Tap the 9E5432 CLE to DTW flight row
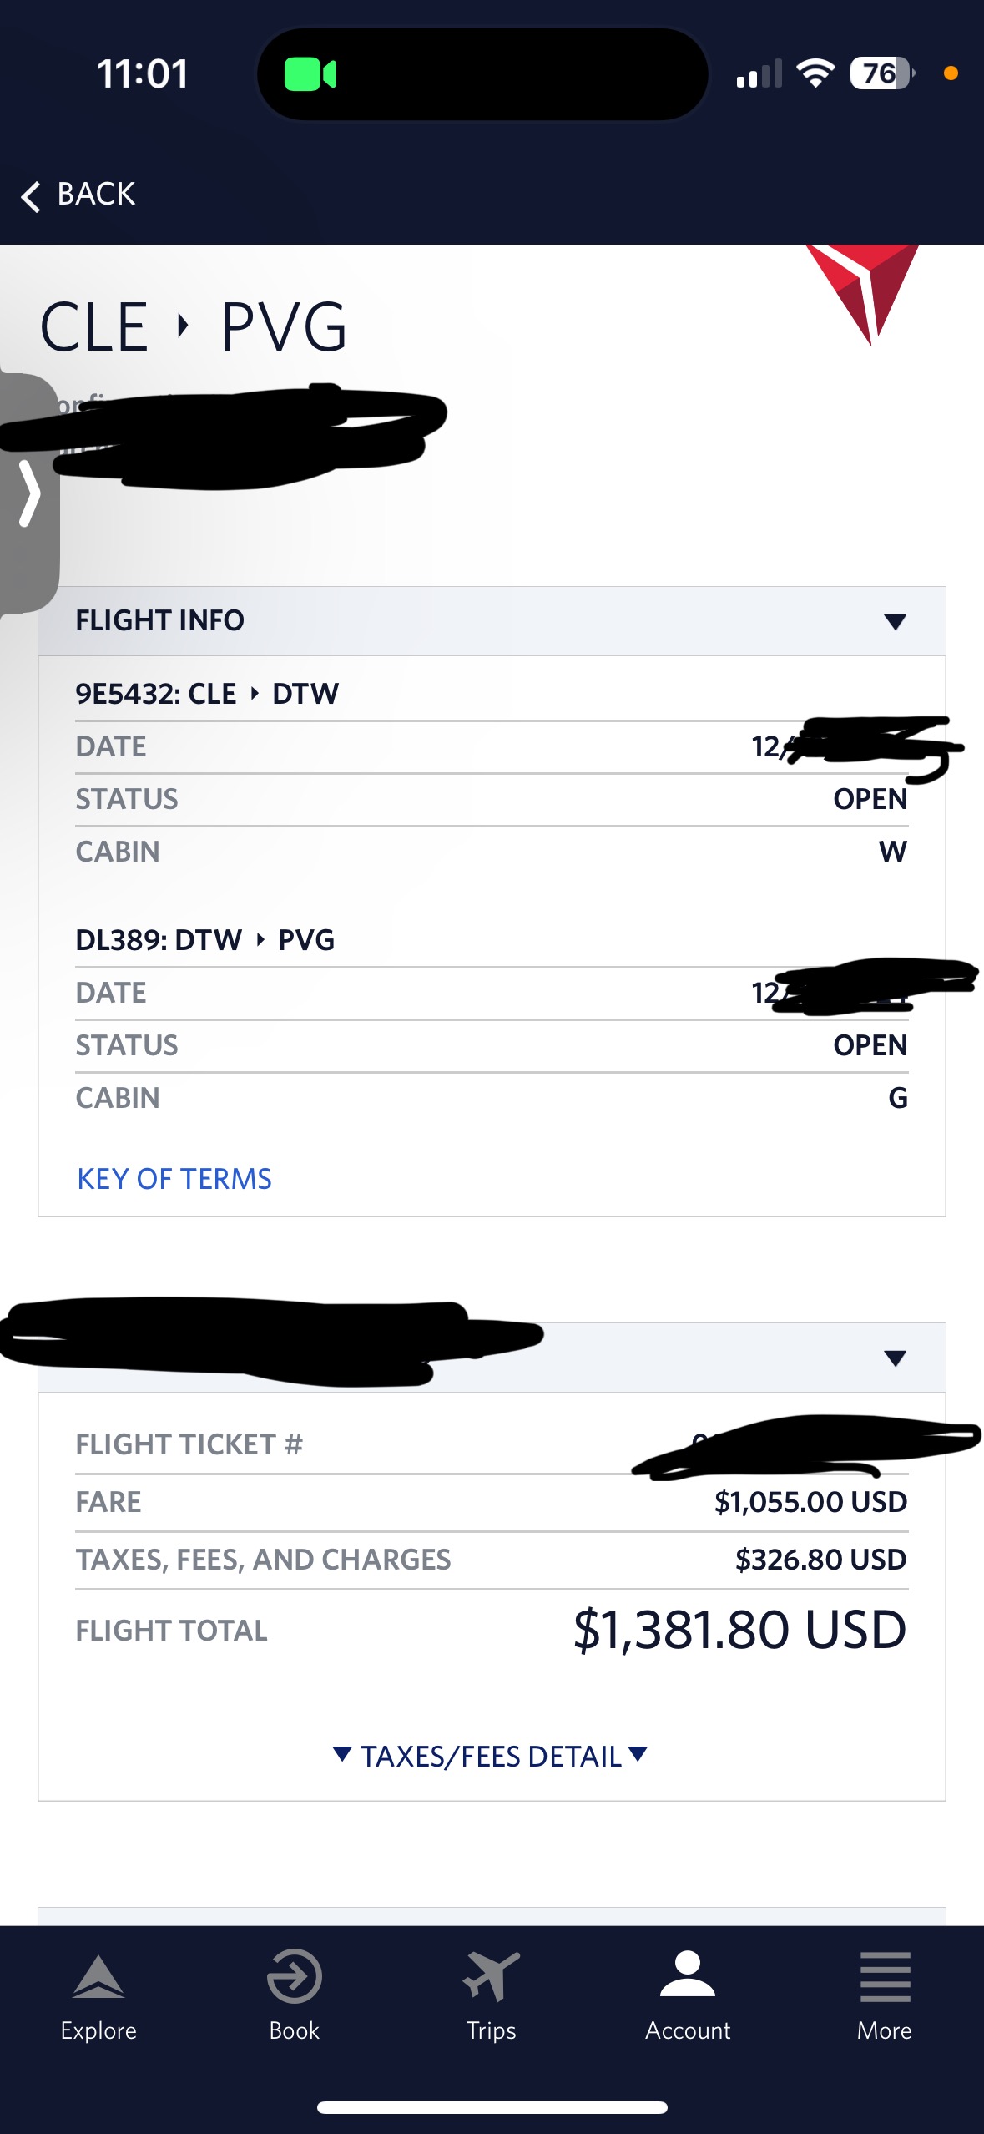The image size is (984, 2134). coord(207,694)
